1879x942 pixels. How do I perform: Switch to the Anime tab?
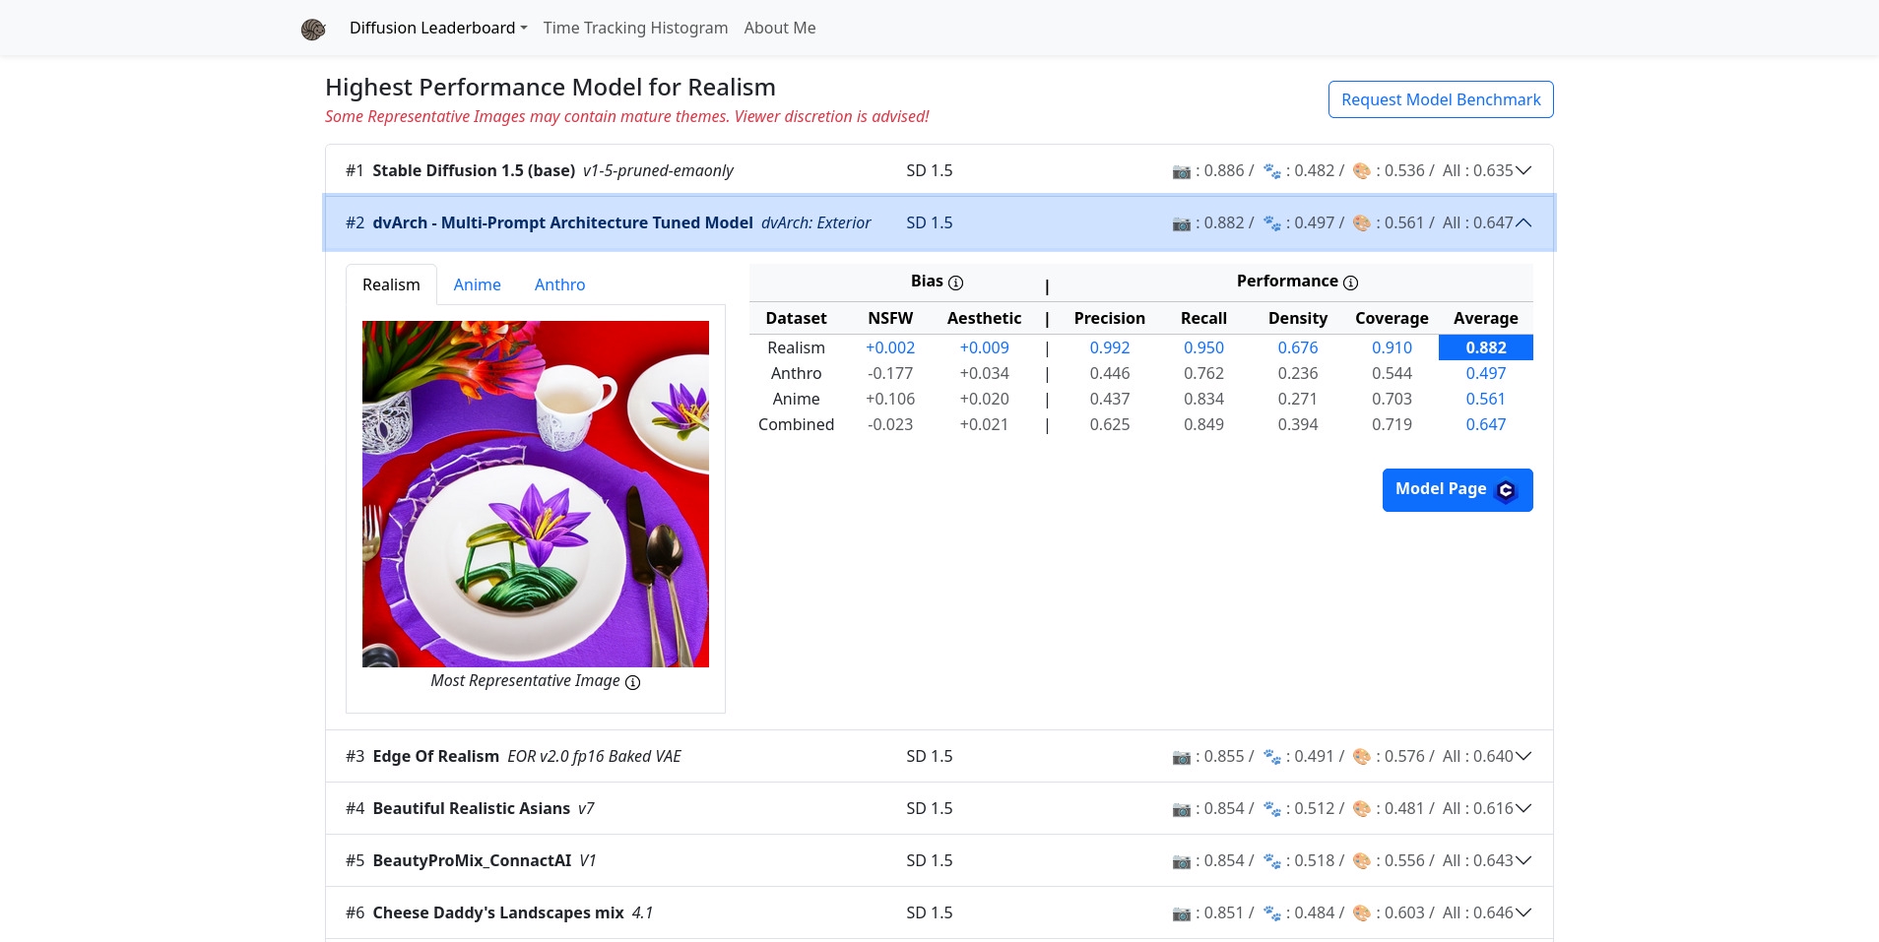coord(477,284)
